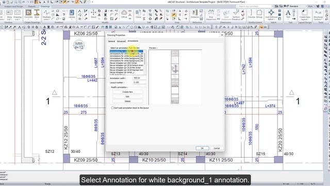
Task: Click the home icon in quick access toolbar
Action: (4, 2)
